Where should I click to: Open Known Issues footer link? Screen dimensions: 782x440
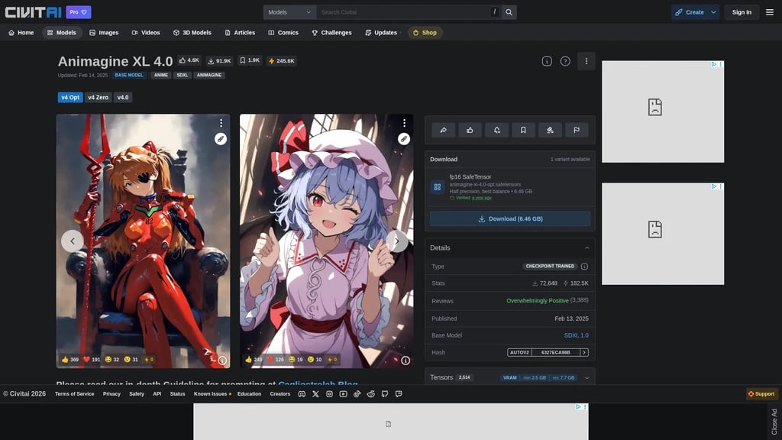tap(212, 394)
